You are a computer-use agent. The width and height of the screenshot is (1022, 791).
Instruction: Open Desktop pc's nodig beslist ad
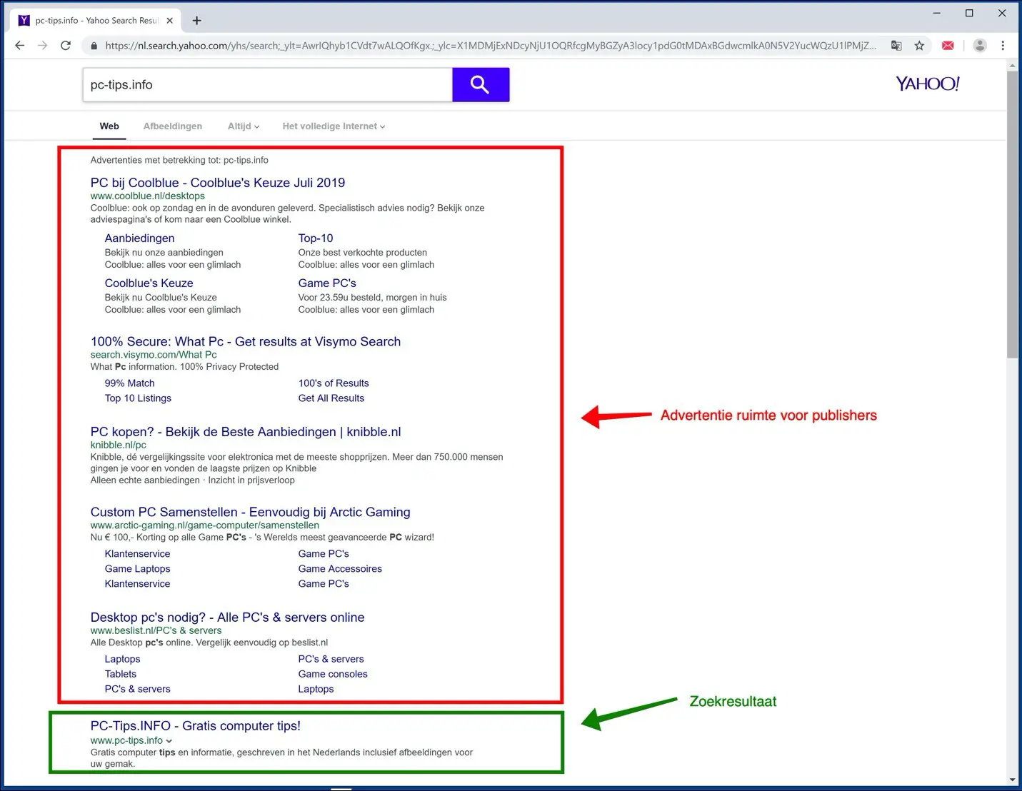(x=227, y=618)
